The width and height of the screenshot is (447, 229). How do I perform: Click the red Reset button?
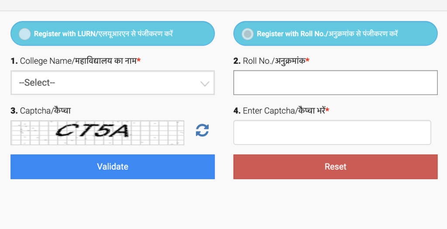pyautogui.click(x=335, y=167)
